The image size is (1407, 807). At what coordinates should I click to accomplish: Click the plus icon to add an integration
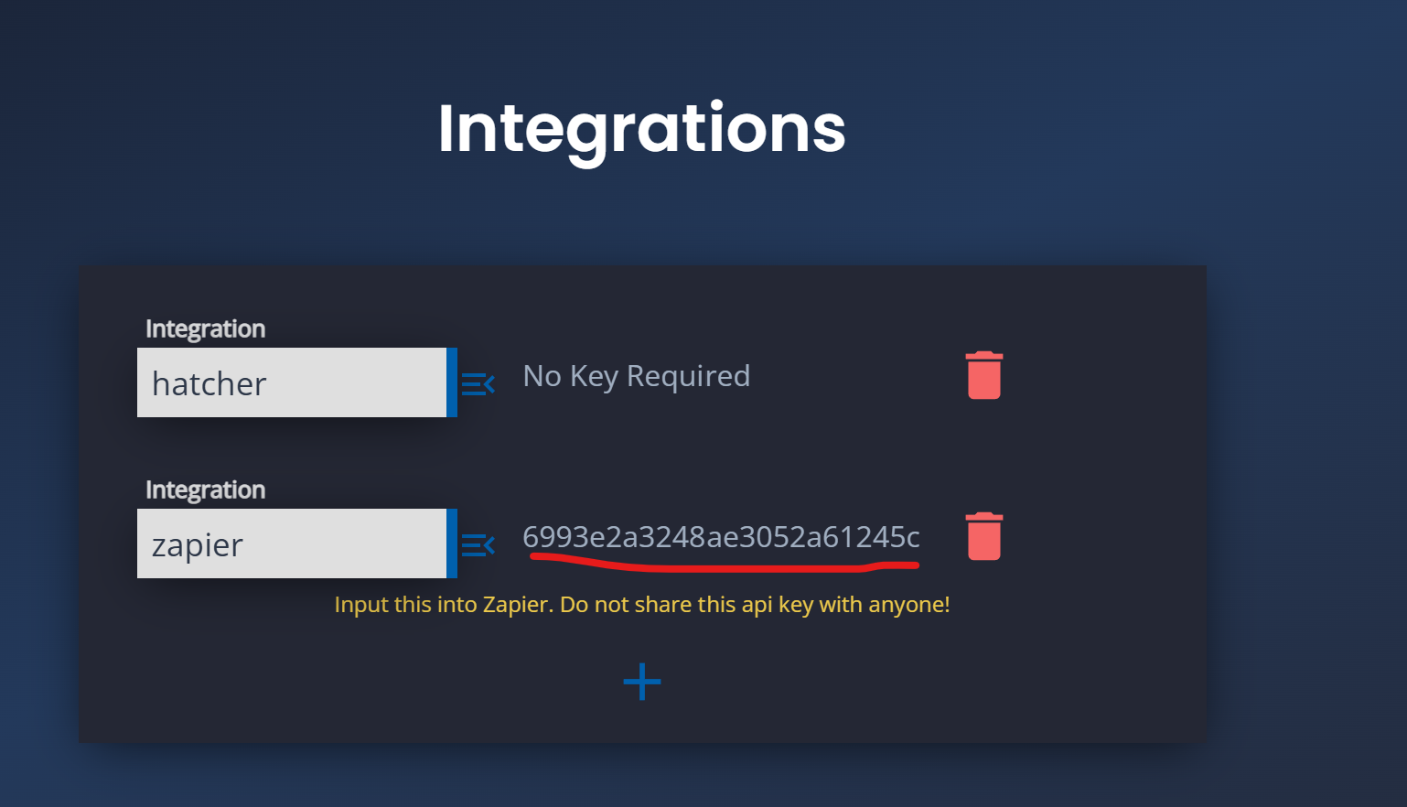tap(641, 681)
